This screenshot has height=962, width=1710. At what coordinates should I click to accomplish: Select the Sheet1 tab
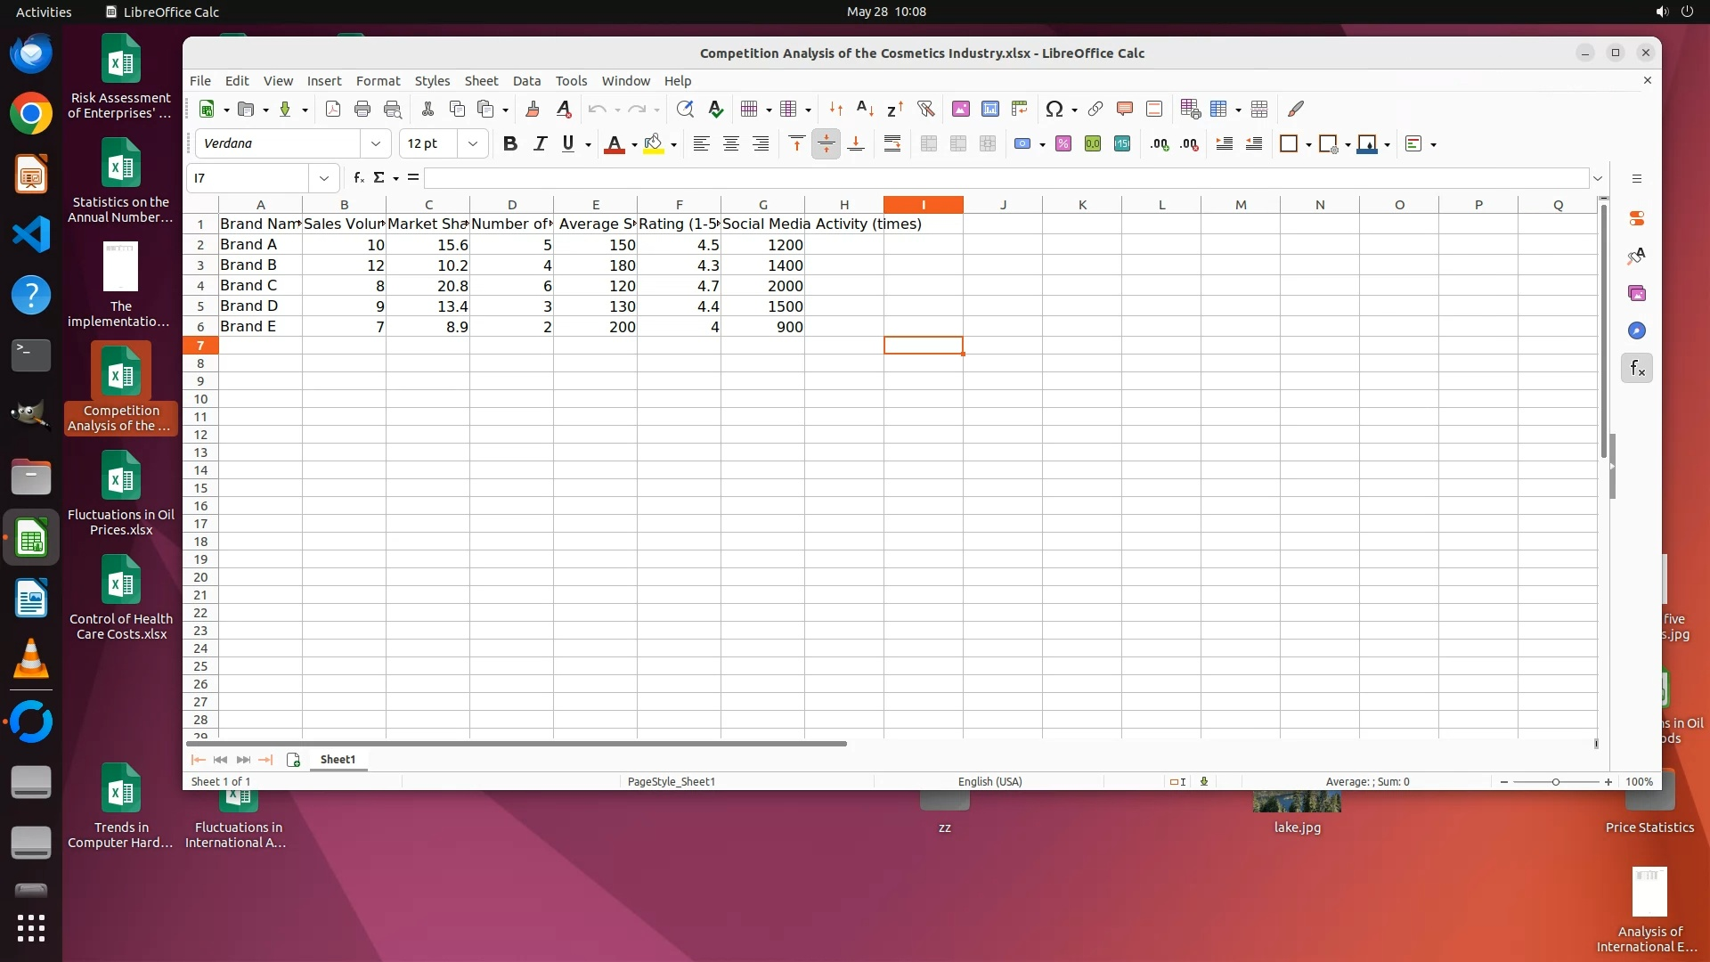coord(338,759)
